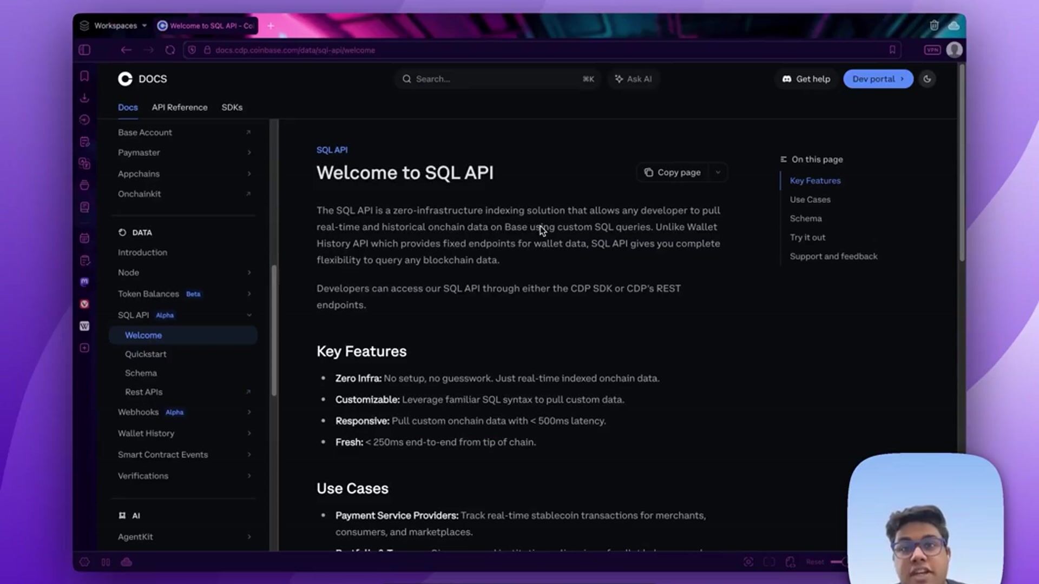Click the trash icon in tab bar

point(934,25)
